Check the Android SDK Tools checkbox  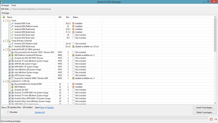click(9, 23)
